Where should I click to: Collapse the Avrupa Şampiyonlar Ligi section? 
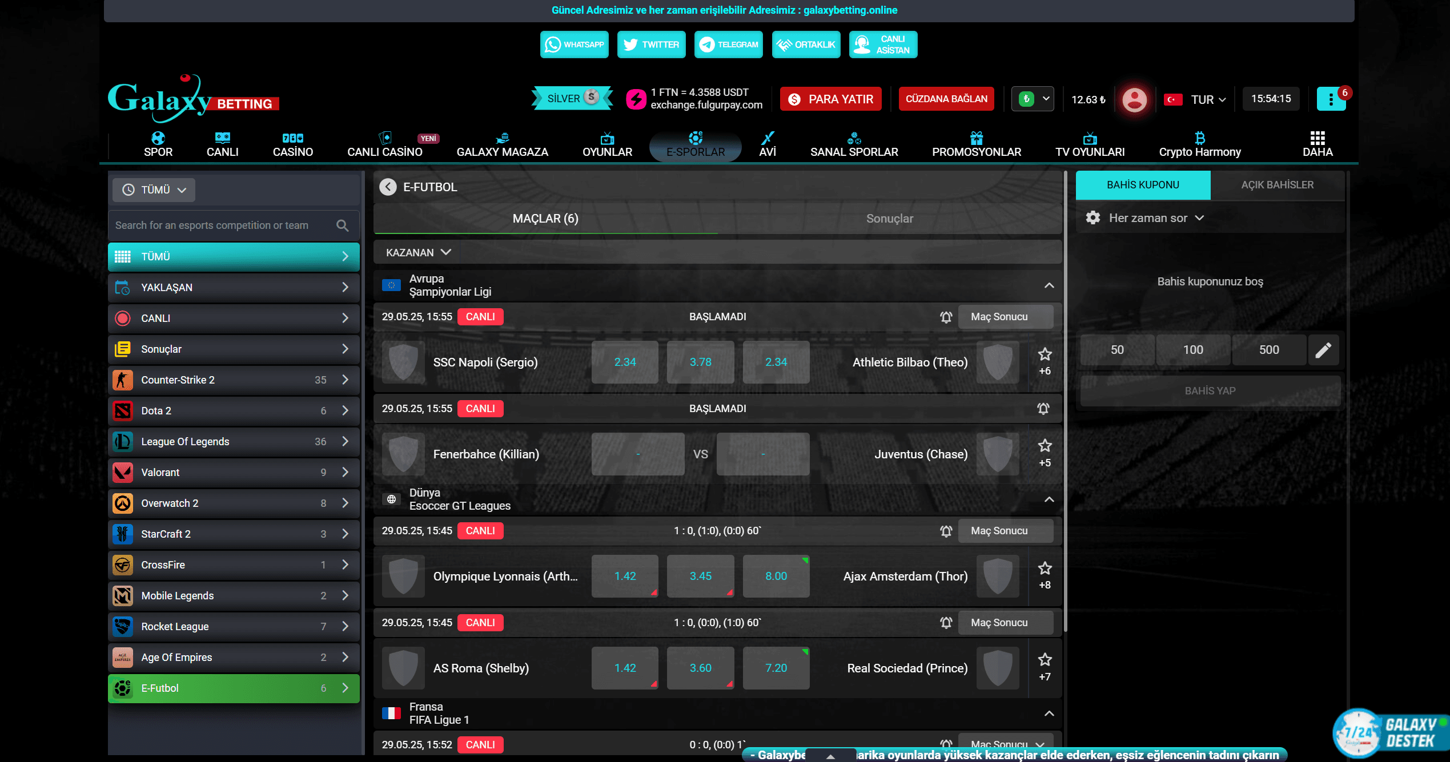coord(1049,285)
